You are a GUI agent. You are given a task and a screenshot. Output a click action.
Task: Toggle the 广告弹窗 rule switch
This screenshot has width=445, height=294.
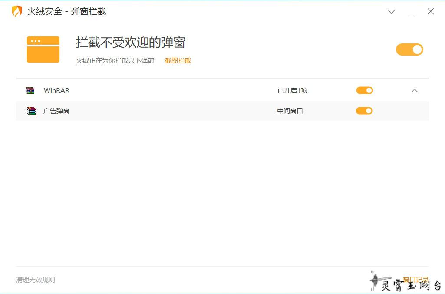[364, 111]
